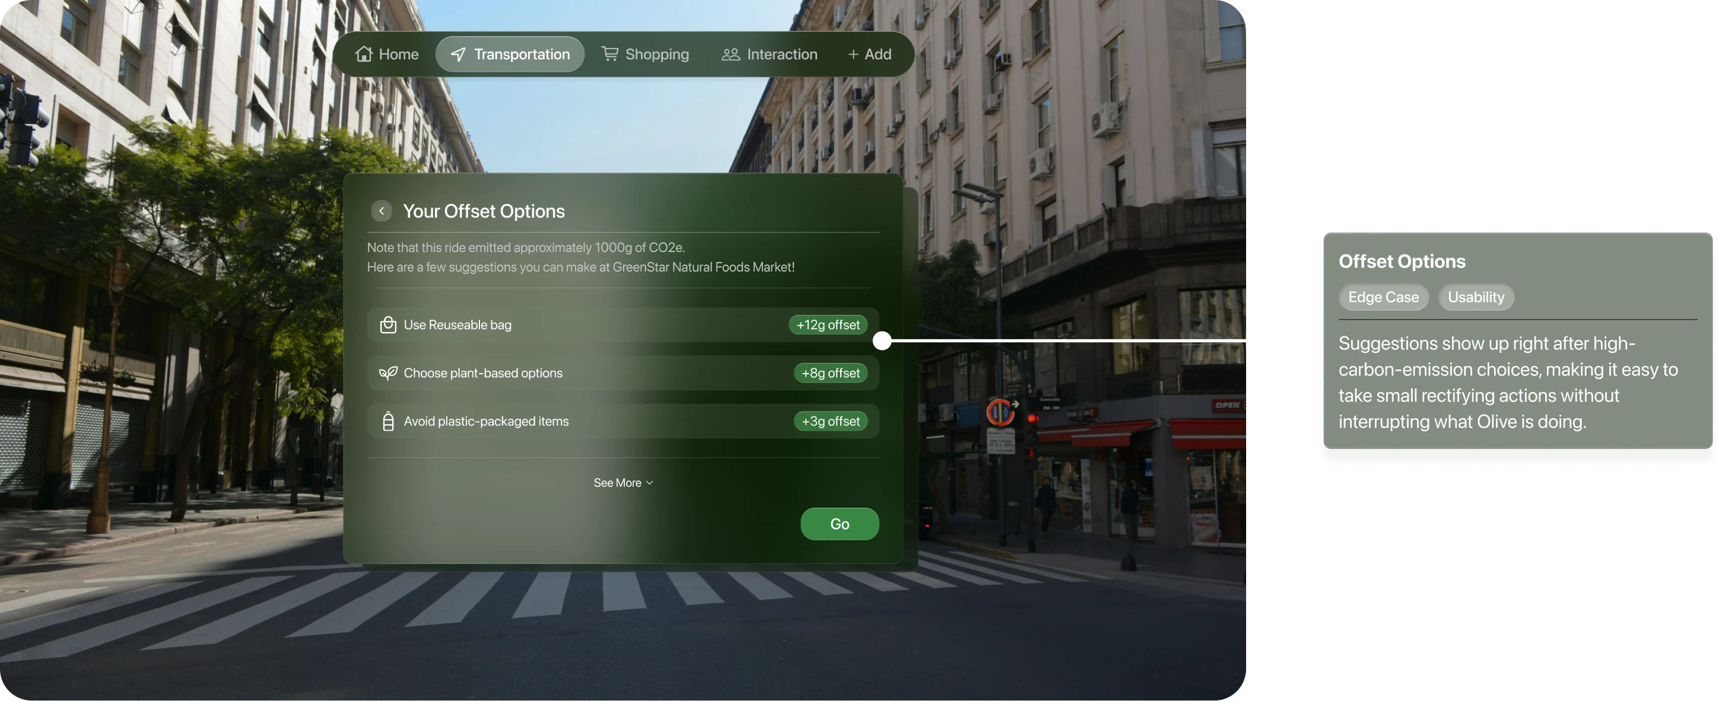Open the Shopping tab
Screen dimensions: 1722x701
click(x=645, y=54)
